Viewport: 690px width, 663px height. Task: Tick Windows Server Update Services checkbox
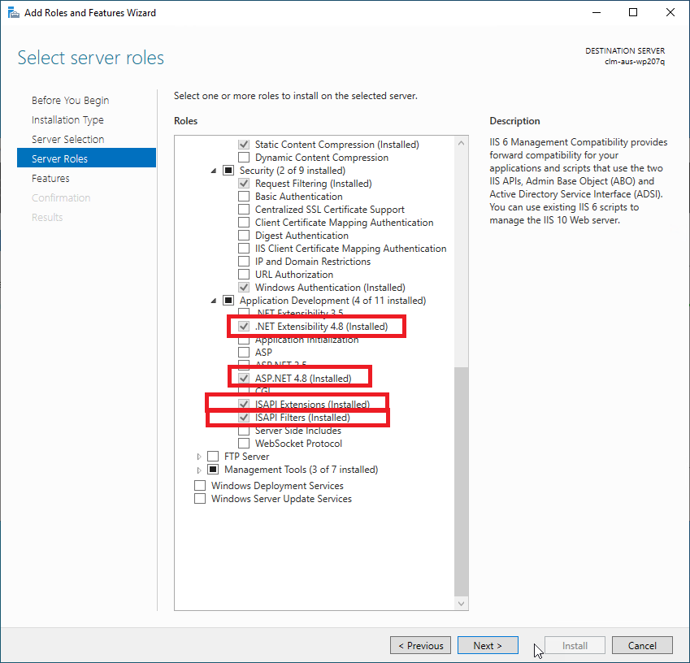[x=200, y=498]
